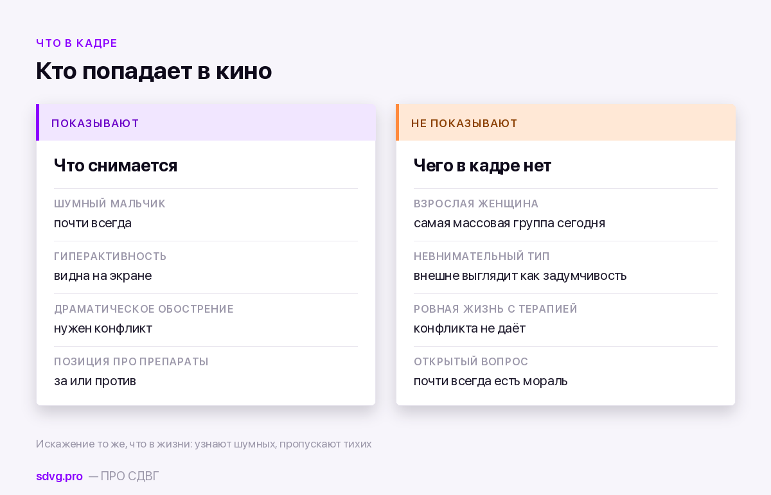Screen dimensions: 771x495
Task: Click the 'НЕ ПОКАЗЫВАЮТ' card header
Action: [x=565, y=123]
